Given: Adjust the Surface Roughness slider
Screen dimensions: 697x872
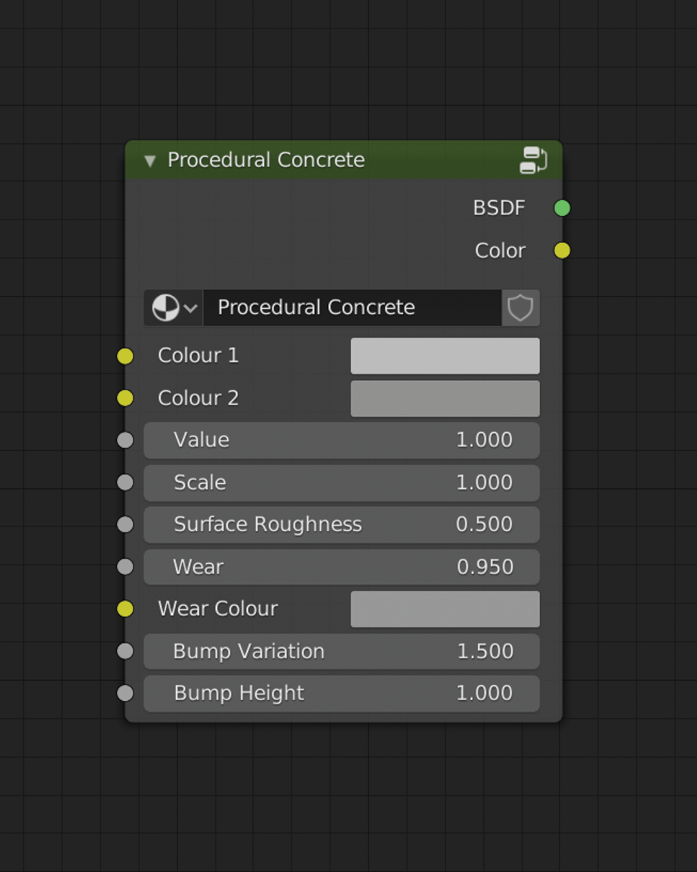Looking at the screenshot, I should [x=341, y=524].
